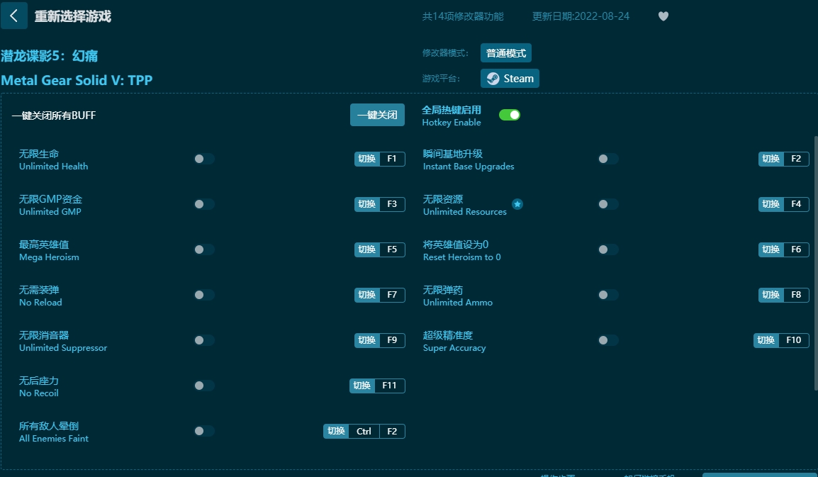Click the F9 hotkey field
The width and height of the screenshot is (818, 477).
(392, 340)
